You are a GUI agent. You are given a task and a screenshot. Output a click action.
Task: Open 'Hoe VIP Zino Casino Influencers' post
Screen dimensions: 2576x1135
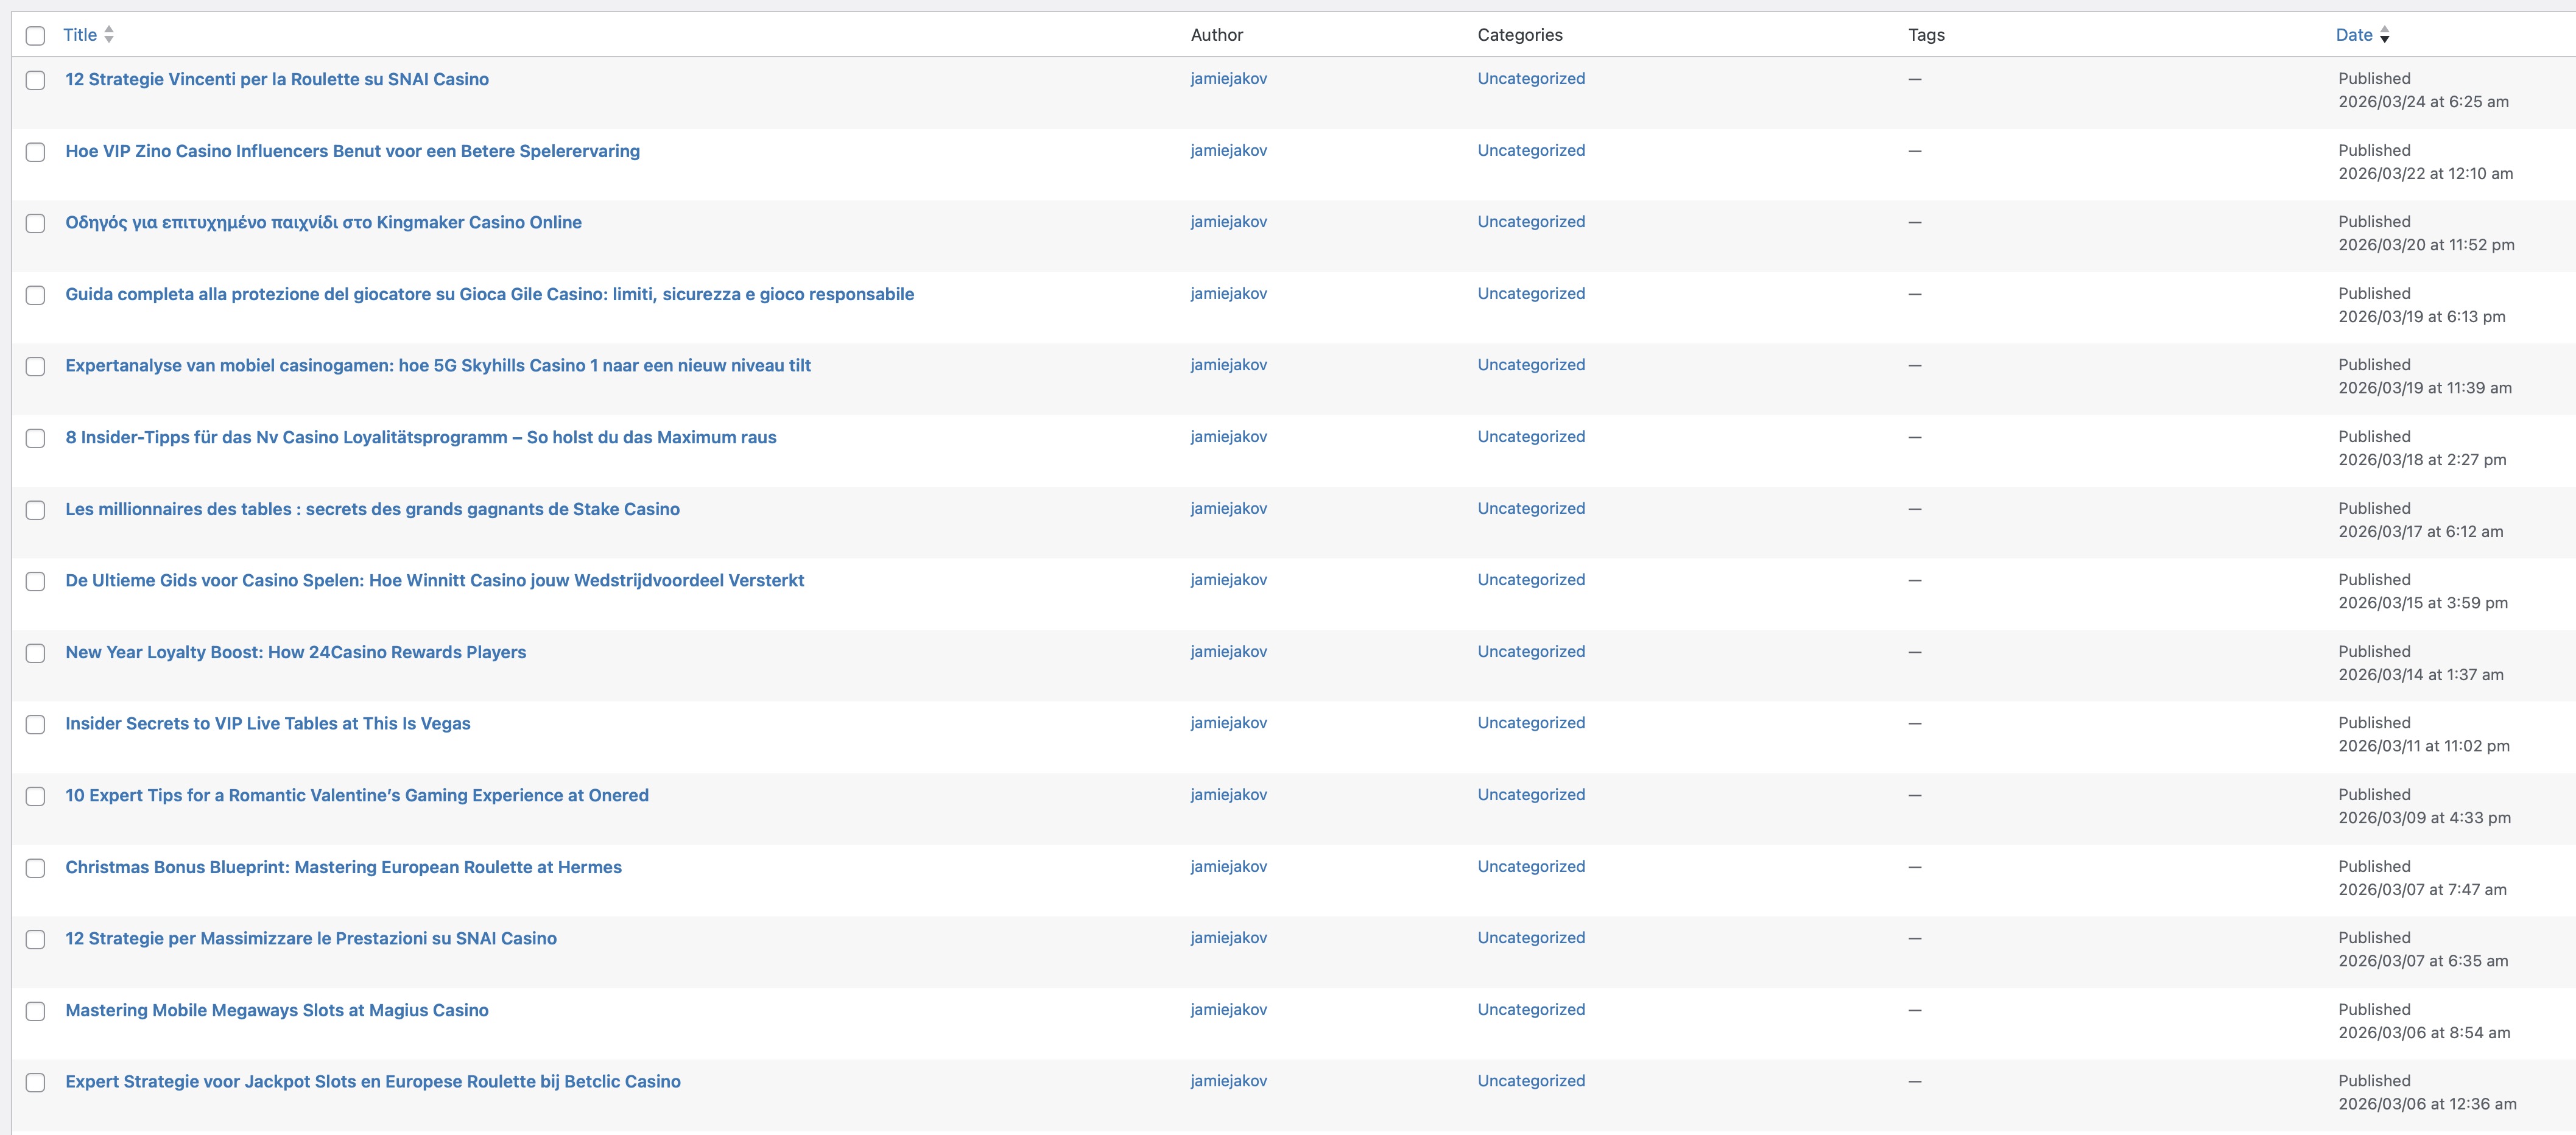[x=352, y=151]
